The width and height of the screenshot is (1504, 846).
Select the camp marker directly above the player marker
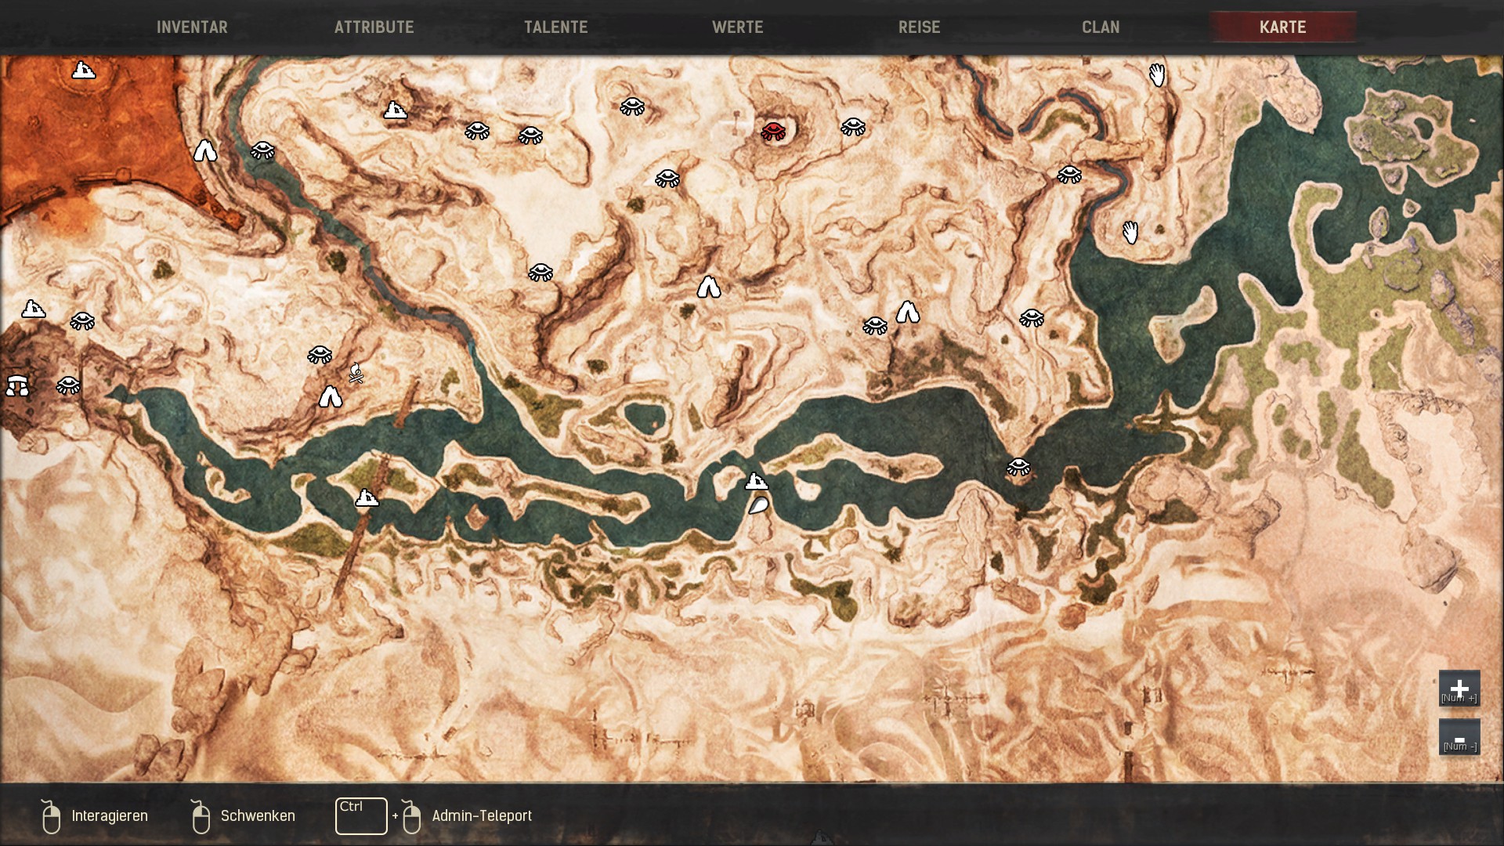[x=756, y=481]
